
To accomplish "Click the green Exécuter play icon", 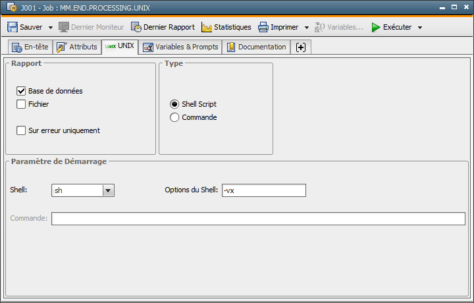I will coord(376,27).
